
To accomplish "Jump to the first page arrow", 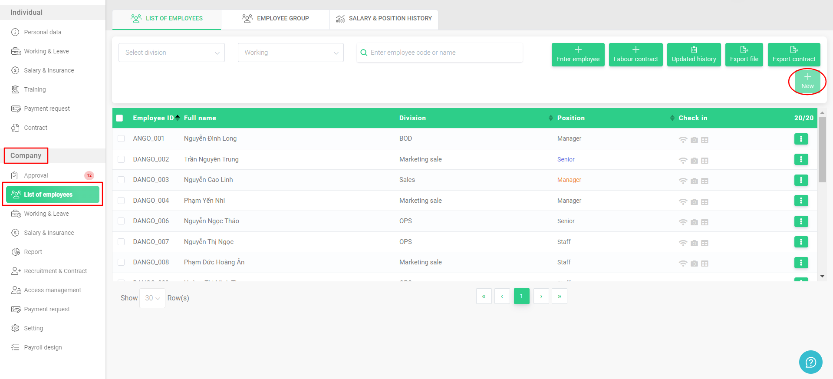I will coord(484,297).
